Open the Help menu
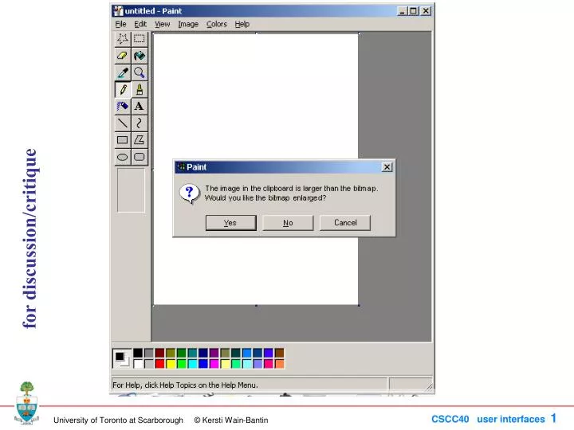 pyautogui.click(x=242, y=24)
